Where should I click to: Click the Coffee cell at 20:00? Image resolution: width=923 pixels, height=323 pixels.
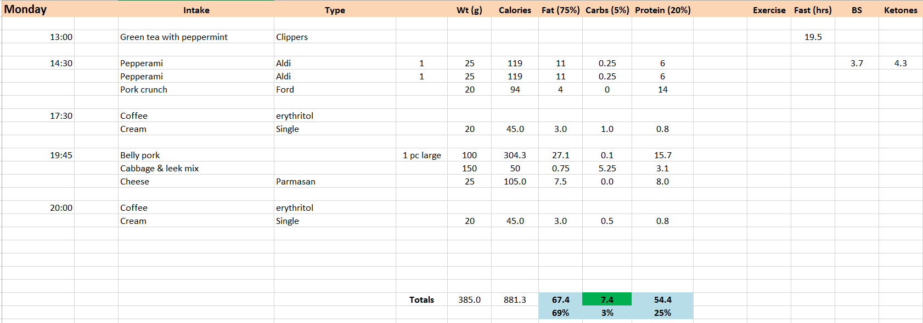click(196, 207)
